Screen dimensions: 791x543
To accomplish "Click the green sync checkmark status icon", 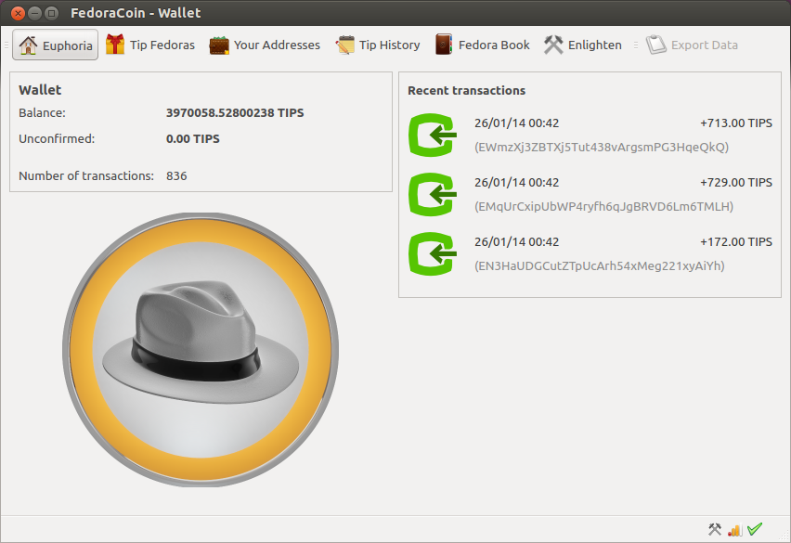I will (x=755, y=529).
